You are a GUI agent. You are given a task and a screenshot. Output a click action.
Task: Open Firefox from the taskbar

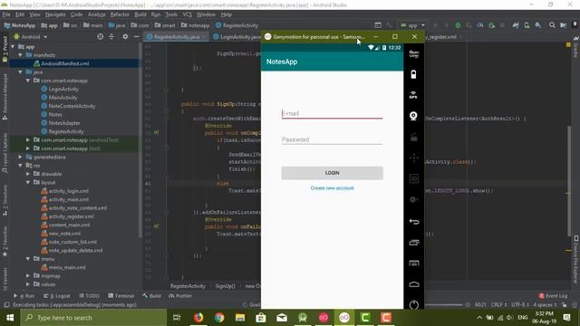tap(198, 318)
